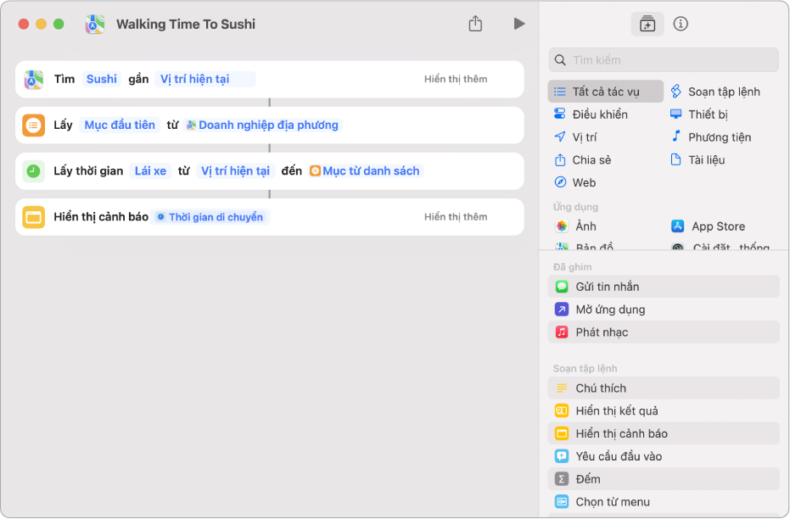790x519 pixels.
Task: Open the Điều khiển category
Action: pos(599,114)
